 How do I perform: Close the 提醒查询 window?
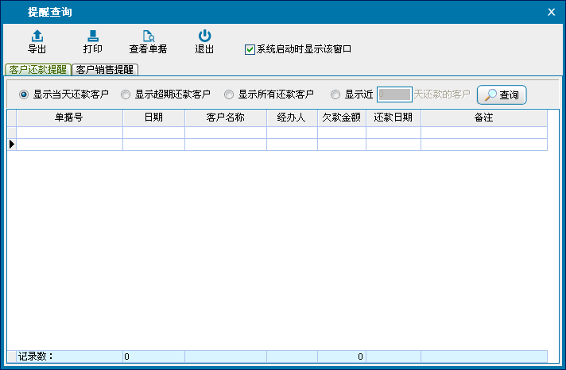tap(552, 12)
